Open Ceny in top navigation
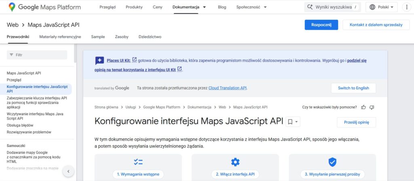This screenshot has width=414, height=181. click(x=158, y=7)
